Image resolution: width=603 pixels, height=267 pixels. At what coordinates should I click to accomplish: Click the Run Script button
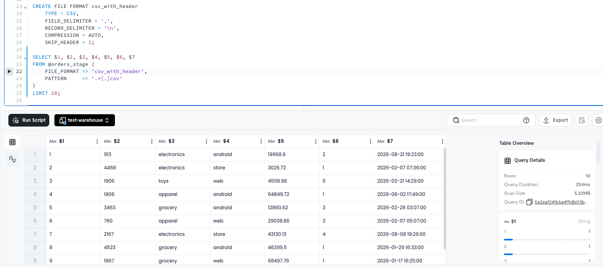29,120
